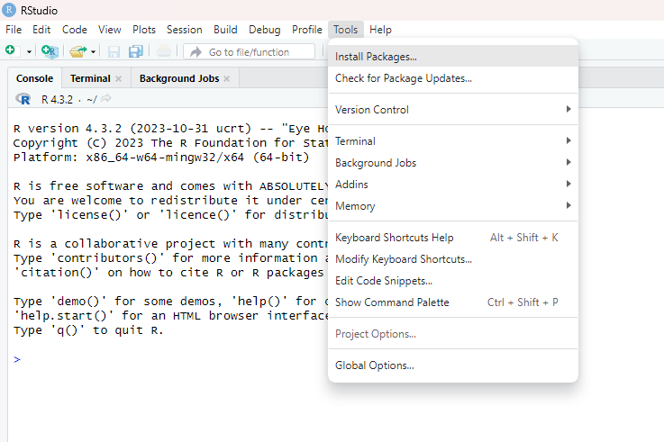Click the Print document icon
Viewport: 664px width, 442px height.
[164, 52]
